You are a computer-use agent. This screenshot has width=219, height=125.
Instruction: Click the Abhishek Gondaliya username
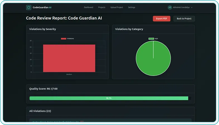pos(181,8)
